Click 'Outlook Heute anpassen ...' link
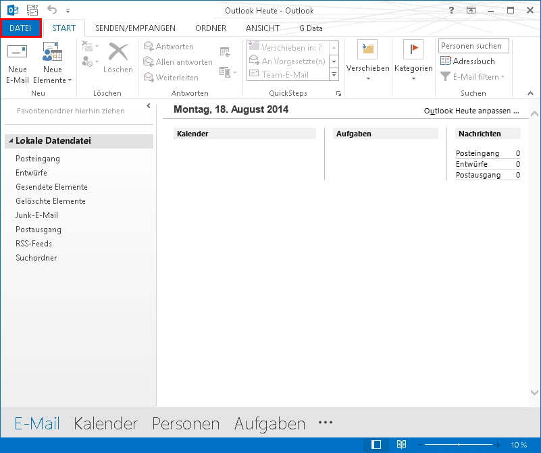Image resolution: width=541 pixels, height=453 pixels. click(471, 111)
